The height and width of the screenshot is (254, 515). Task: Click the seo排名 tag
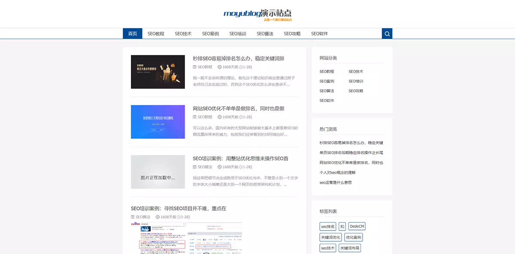[327, 226]
